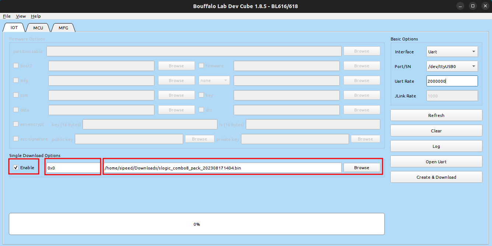
Task: Tick the firmware checkbox
Action: pyautogui.click(x=201, y=66)
